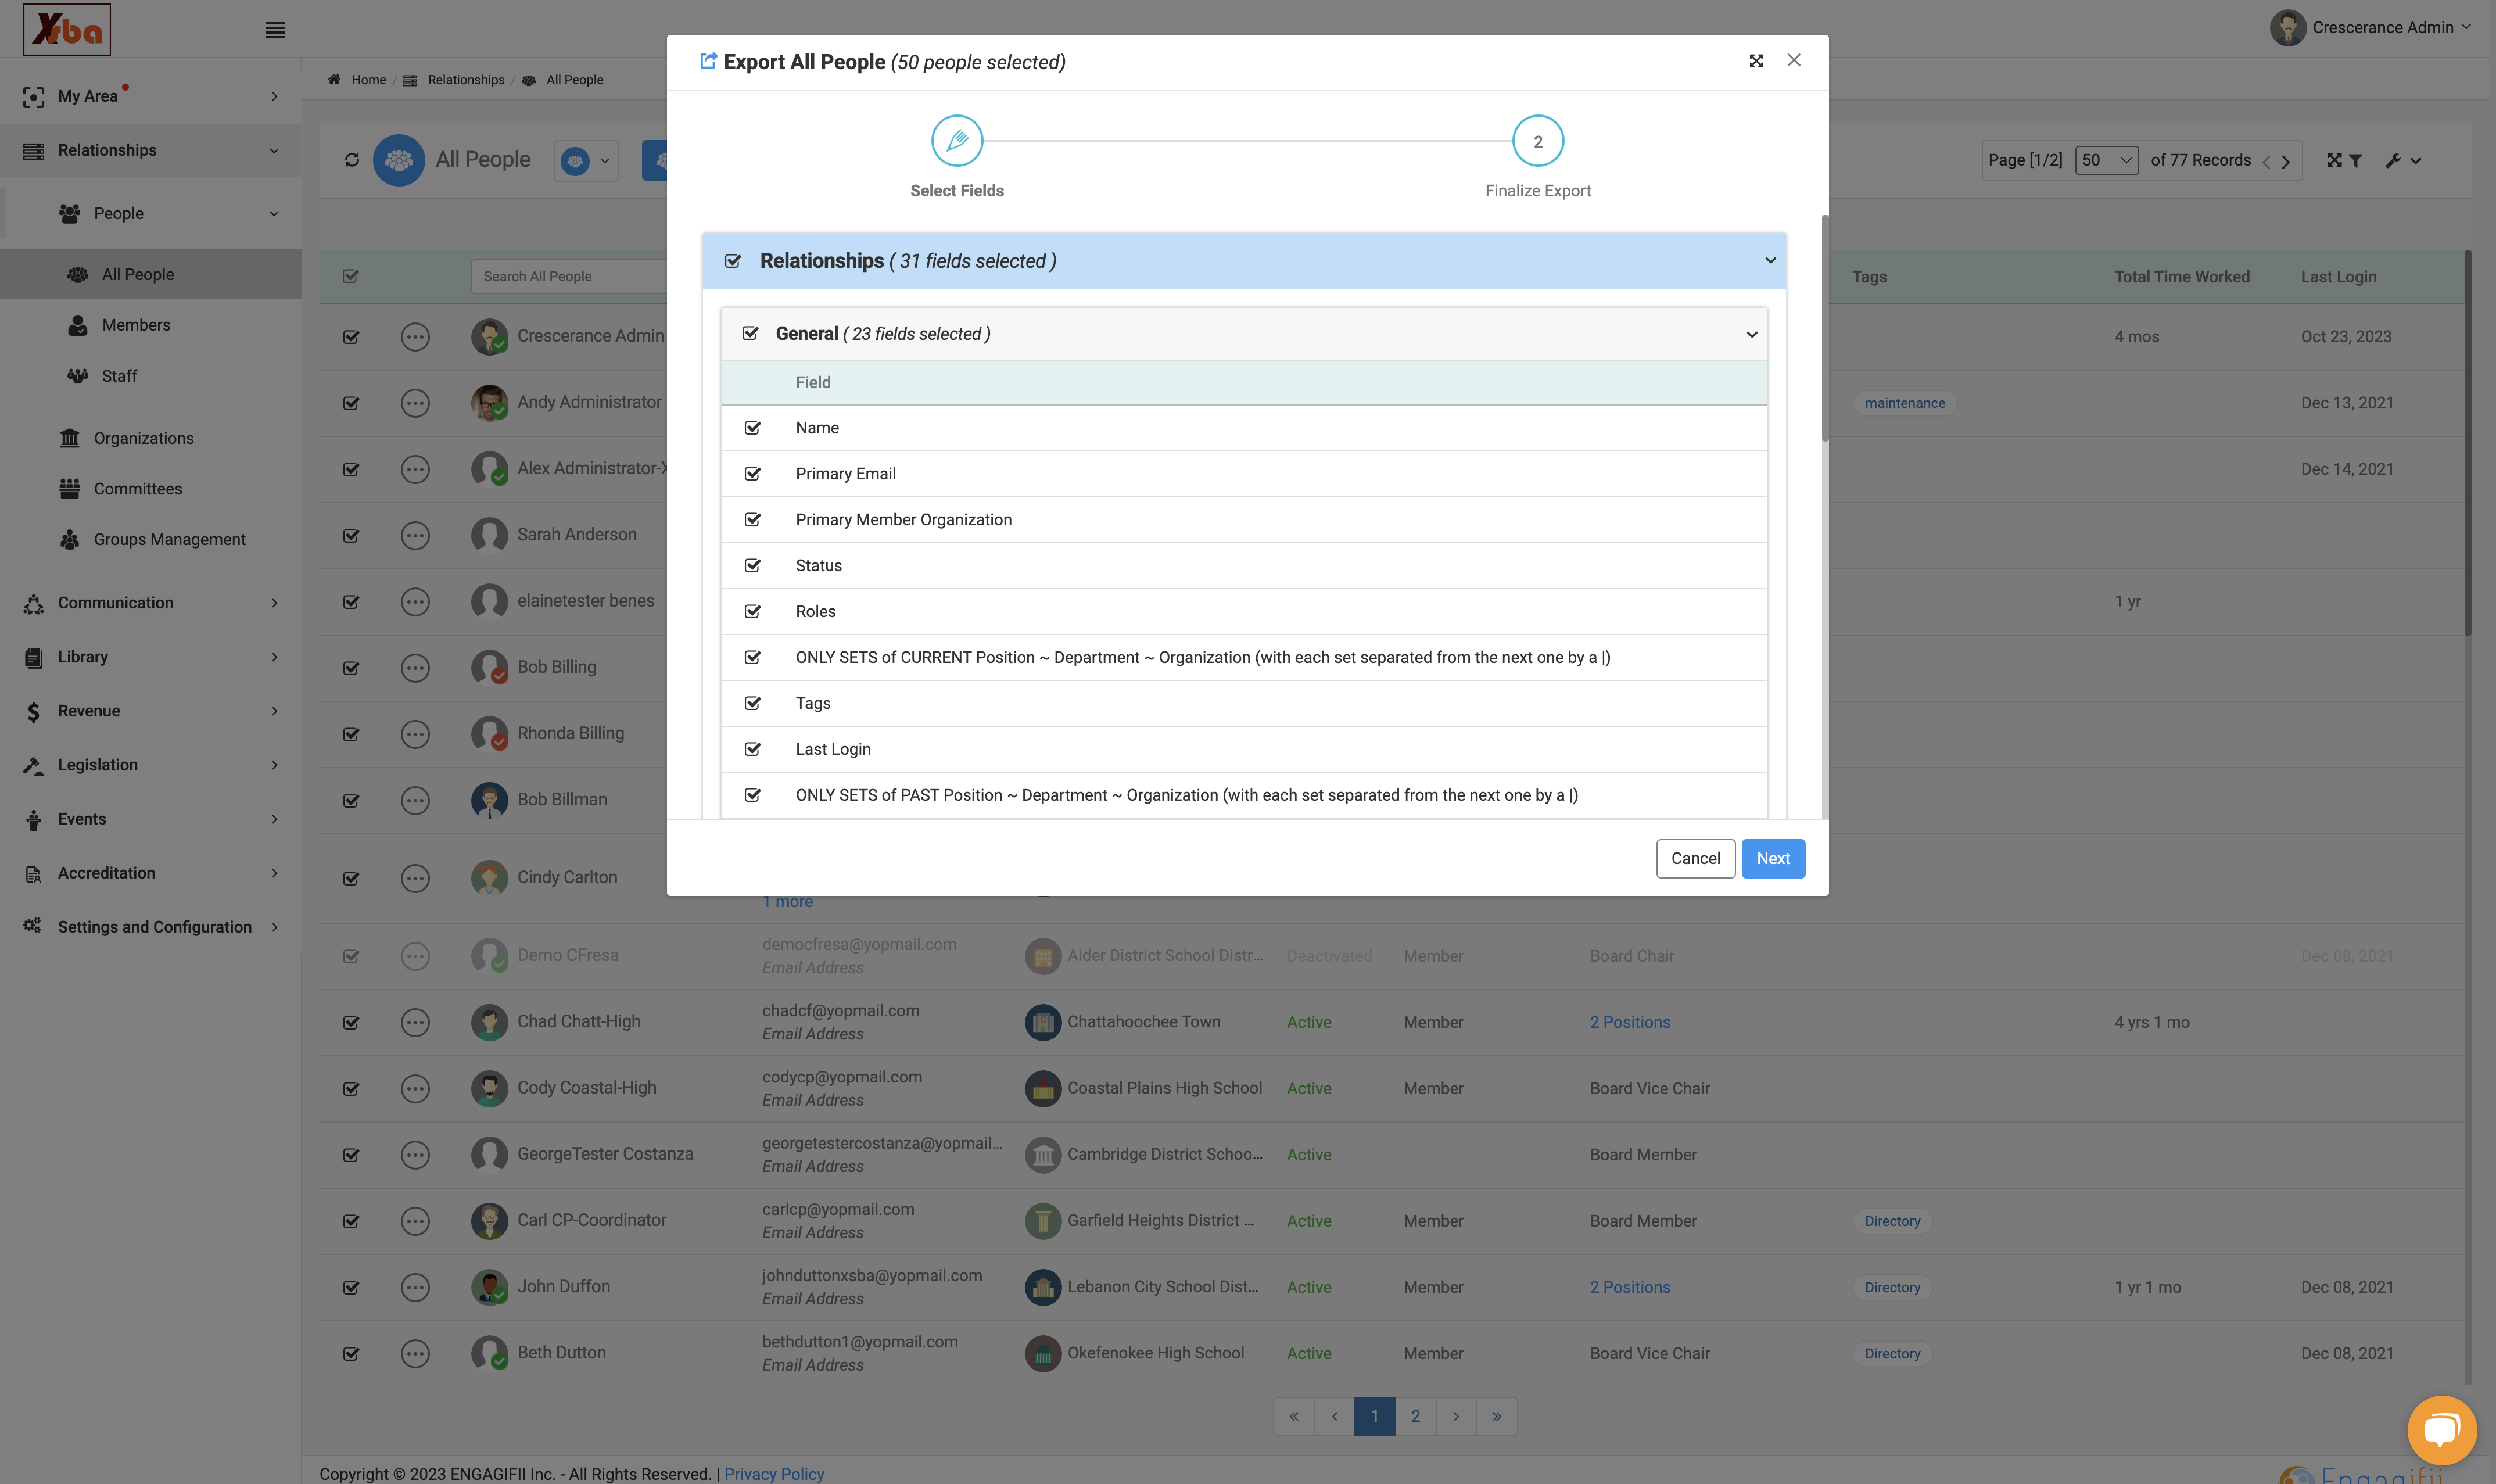The width and height of the screenshot is (2496, 1484).
Task: Jump to last page with double arrow
Action: coord(1497,1416)
